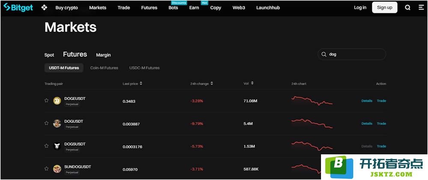Open the apps grid diamond icon

[x=44, y=7]
